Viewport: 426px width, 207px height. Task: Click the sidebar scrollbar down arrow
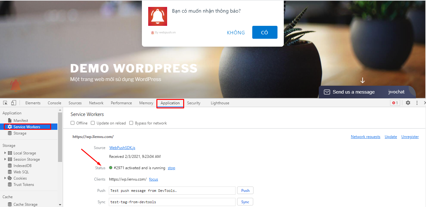pos(60,205)
